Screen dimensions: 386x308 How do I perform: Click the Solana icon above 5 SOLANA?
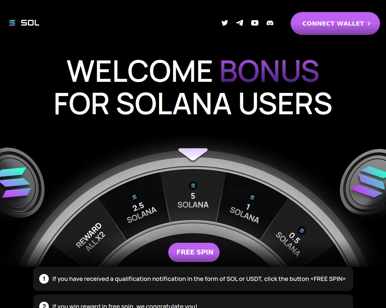click(x=193, y=186)
